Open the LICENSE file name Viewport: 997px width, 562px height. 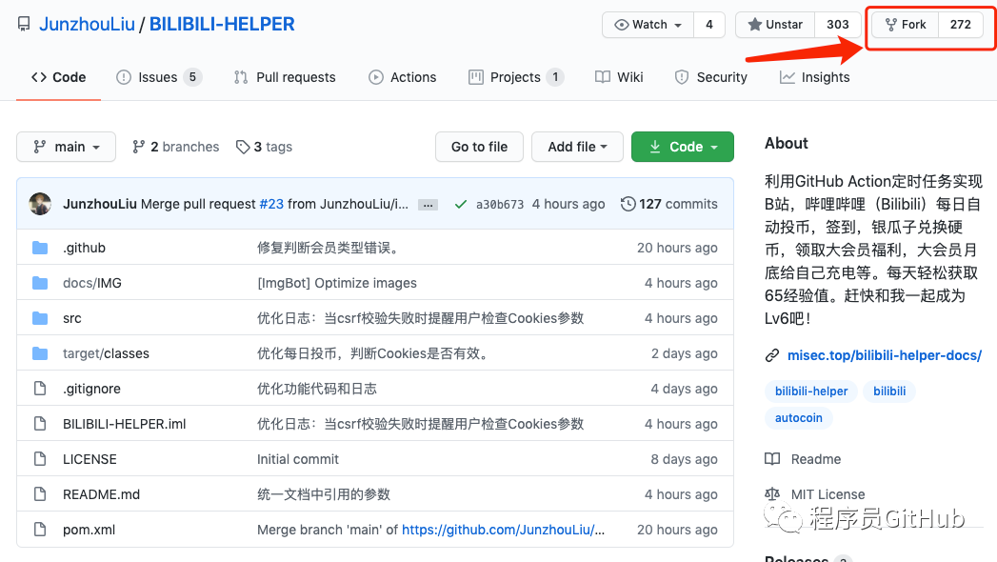(90, 459)
